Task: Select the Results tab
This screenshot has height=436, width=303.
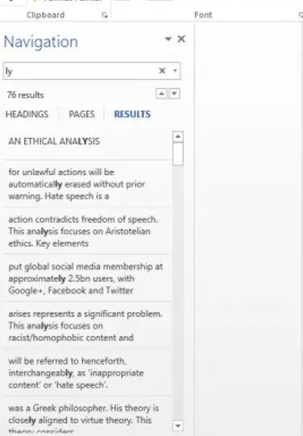Action: (132, 114)
